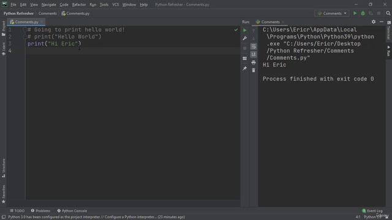The image size is (392, 220).
Task: Click Python Refresher breadcrumb
Action: coord(18,13)
